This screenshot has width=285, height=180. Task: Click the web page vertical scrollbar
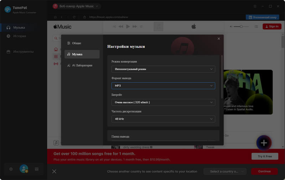point(283,42)
